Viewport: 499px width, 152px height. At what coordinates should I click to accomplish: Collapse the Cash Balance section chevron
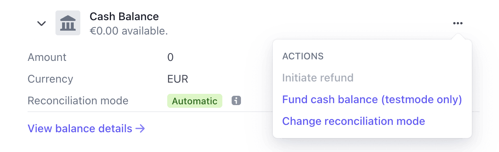pos(42,23)
